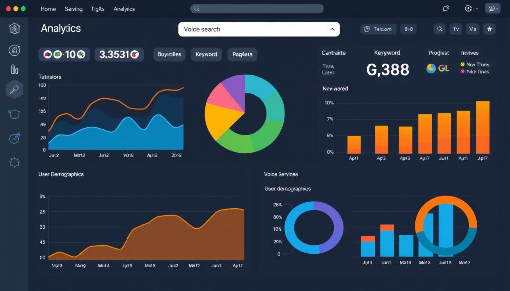This screenshot has width=510, height=291.
Task: Open the gear settings icon in sidebar
Action: [14, 162]
